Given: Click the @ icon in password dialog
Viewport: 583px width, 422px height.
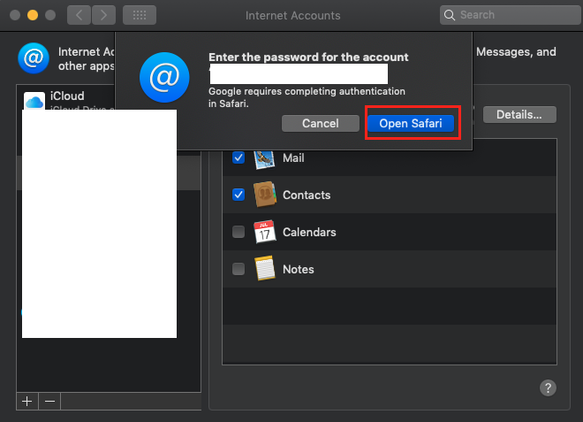Looking at the screenshot, I should click(164, 78).
